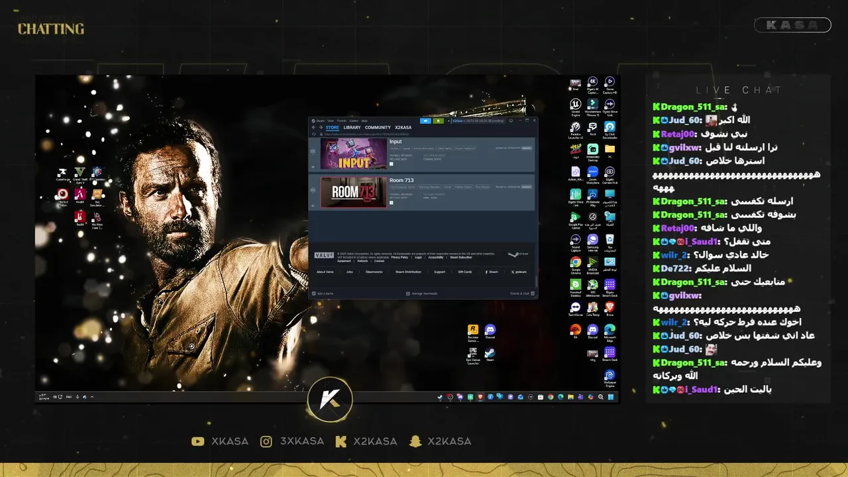Open the Unreal Engine desktop shortcut
This screenshot has width=848, height=477.
574,104
